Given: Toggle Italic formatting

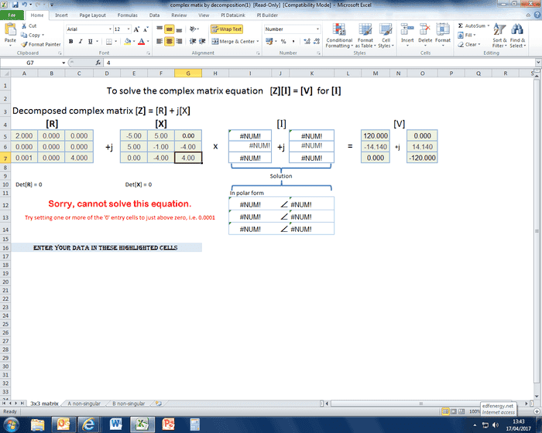Looking at the screenshot, I should [x=80, y=41].
